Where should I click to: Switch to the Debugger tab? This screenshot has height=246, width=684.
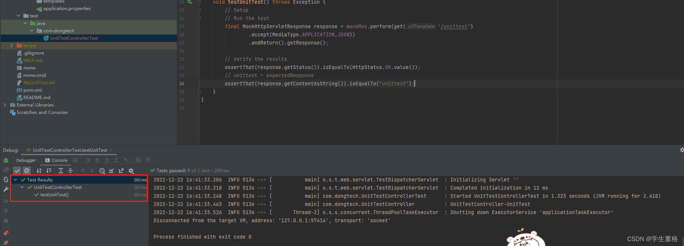26,160
